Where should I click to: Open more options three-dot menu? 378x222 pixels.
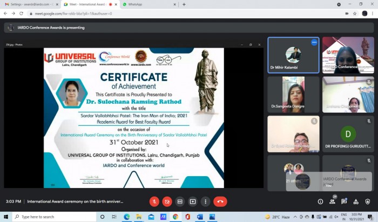click(205, 201)
